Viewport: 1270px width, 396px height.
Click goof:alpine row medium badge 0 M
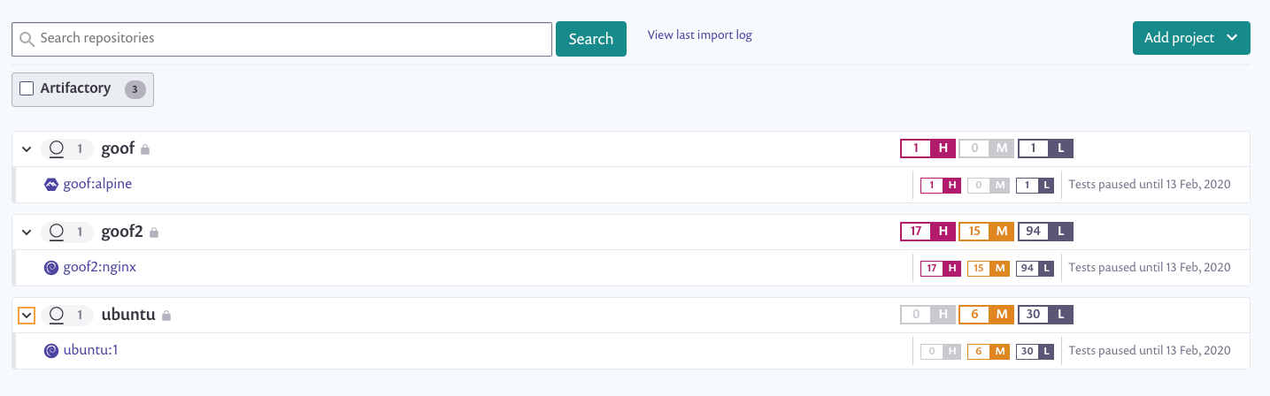(989, 186)
